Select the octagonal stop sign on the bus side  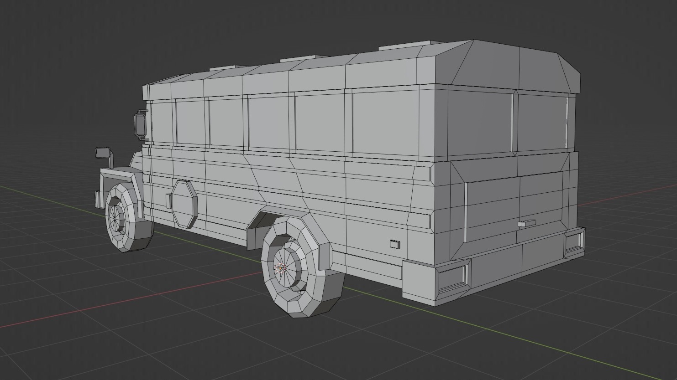point(184,204)
